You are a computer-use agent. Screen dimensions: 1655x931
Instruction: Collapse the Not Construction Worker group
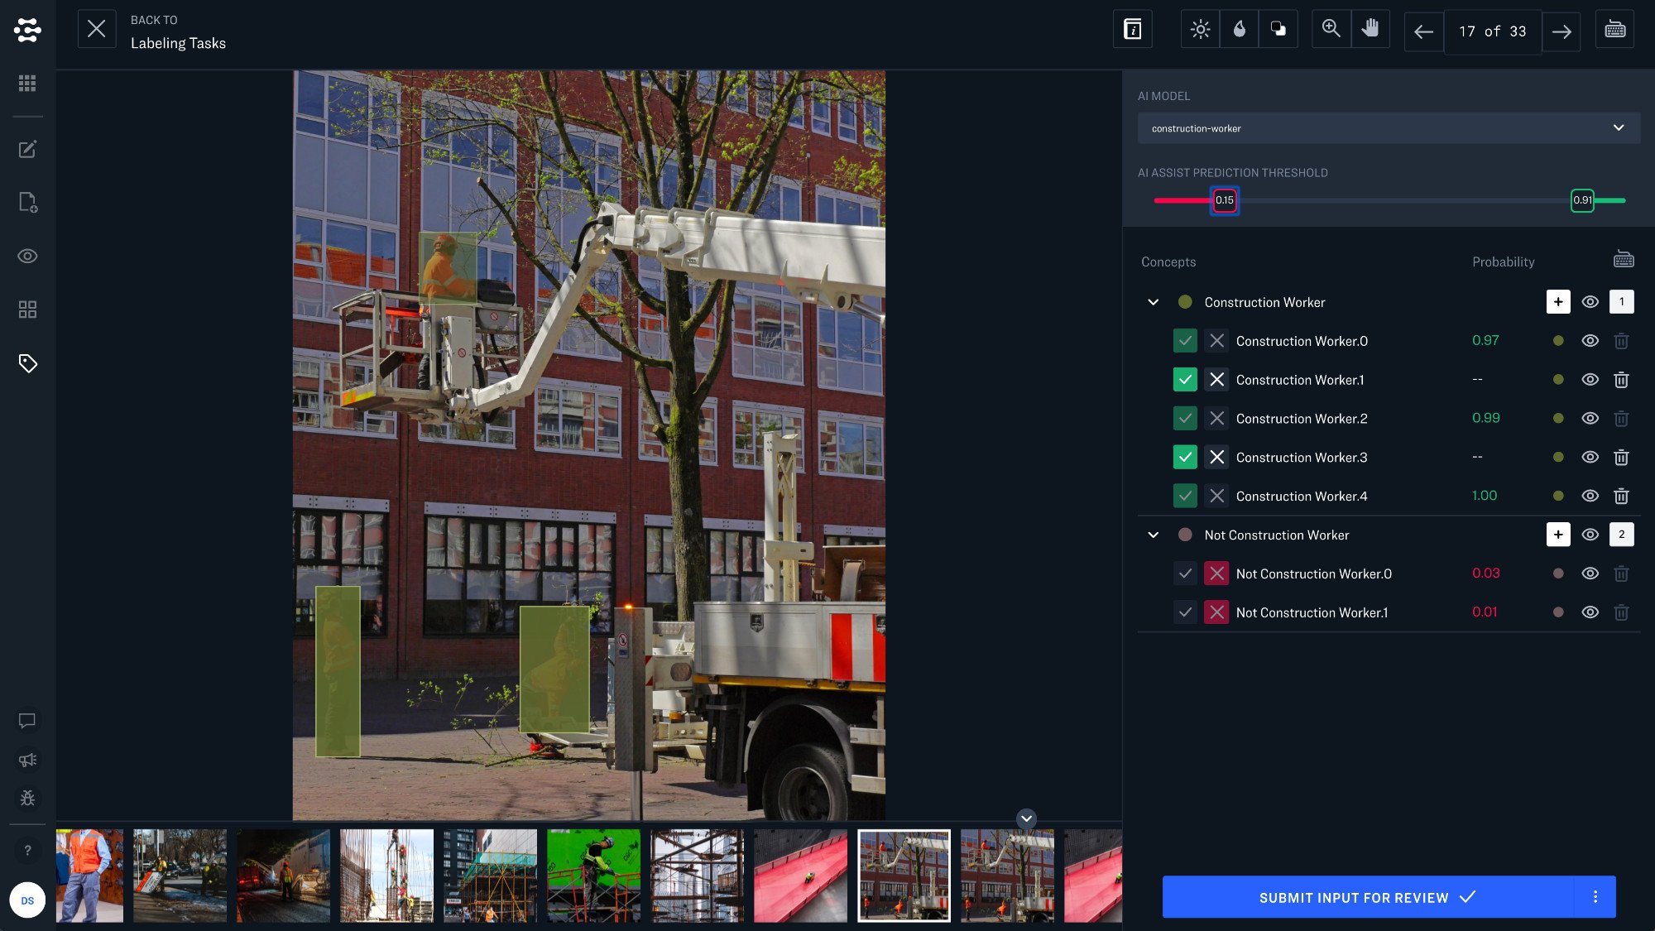[x=1153, y=535]
